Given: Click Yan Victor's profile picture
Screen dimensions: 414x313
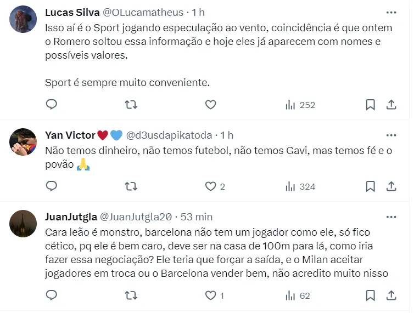Looking at the screenshot, I should (23, 142).
